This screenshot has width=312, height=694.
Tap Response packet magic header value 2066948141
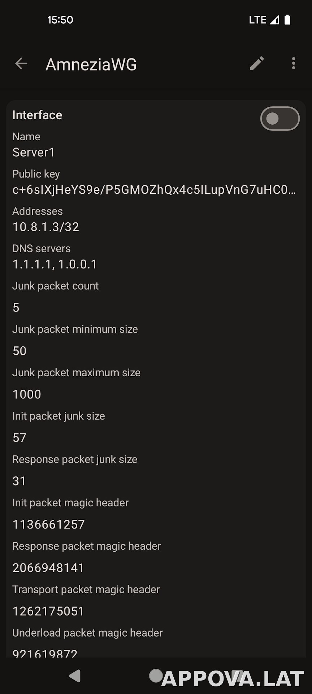coord(48,568)
